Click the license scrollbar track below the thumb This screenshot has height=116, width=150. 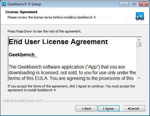pos(139,61)
